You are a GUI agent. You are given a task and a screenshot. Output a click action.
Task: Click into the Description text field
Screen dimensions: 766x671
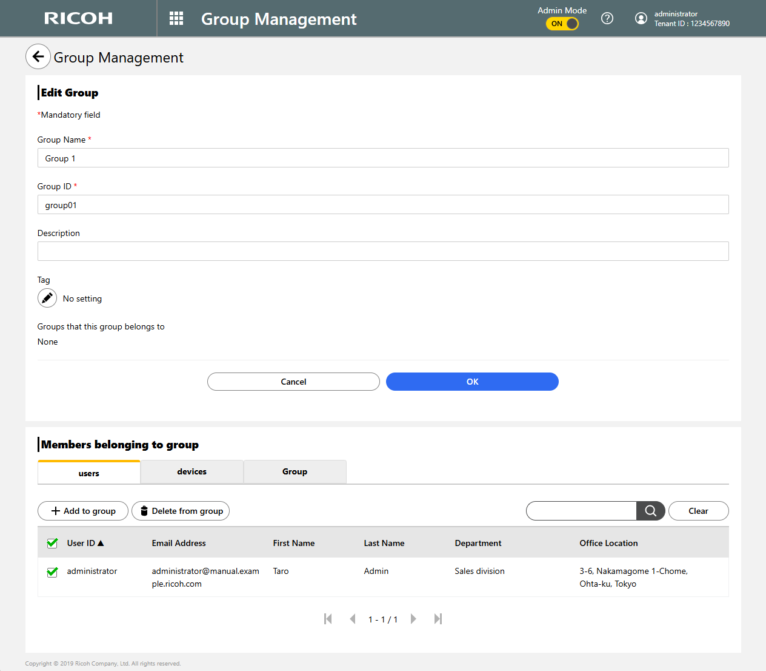[382, 251]
